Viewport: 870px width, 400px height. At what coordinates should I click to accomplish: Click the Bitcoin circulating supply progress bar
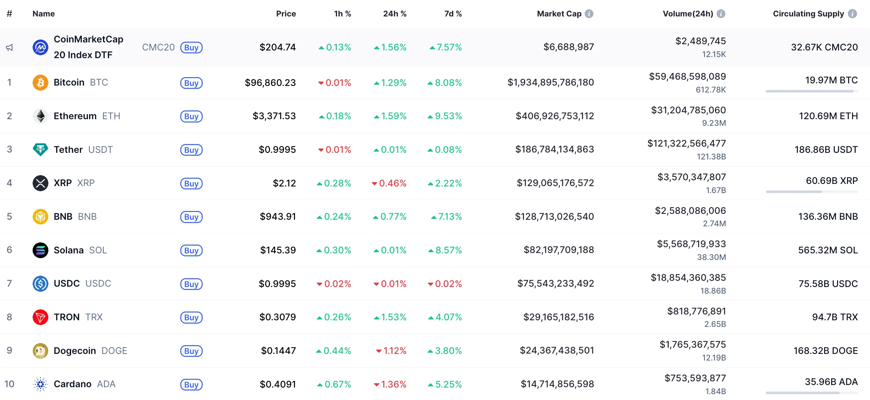click(811, 91)
